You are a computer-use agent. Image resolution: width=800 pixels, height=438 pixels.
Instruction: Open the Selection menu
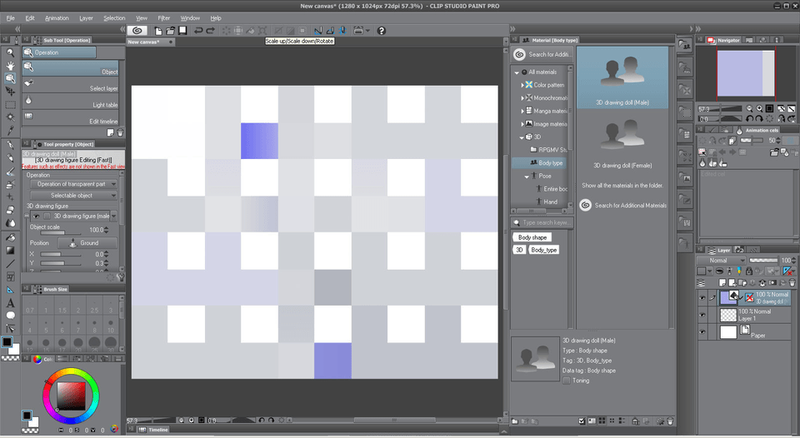[x=114, y=17]
